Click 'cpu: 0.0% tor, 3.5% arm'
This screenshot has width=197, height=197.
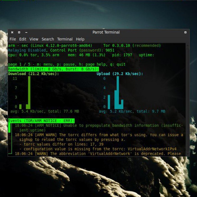(34, 55)
